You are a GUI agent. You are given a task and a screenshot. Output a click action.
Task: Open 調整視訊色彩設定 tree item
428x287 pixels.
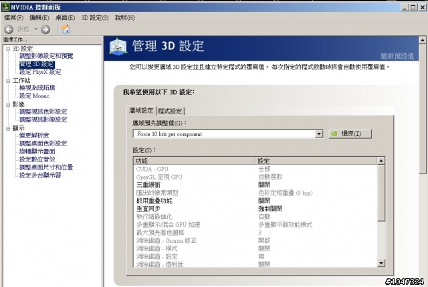coord(43,111)
